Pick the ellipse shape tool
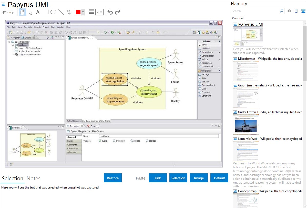The width and height of the screenshot is (307, 208). pyautogui.click(x=53, y=12)
